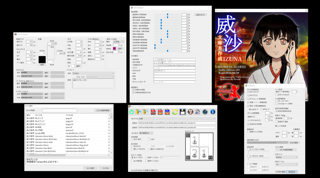
Task: Click the トンボ詳細設定 button in detailed settings
Action: click(x=280, y=172)
